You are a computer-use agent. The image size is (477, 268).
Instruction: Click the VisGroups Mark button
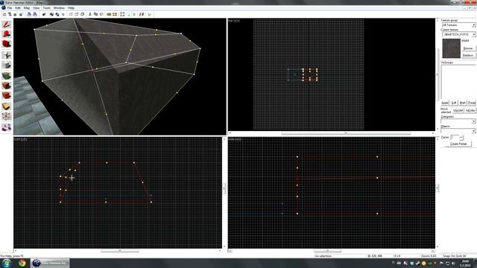463,103
